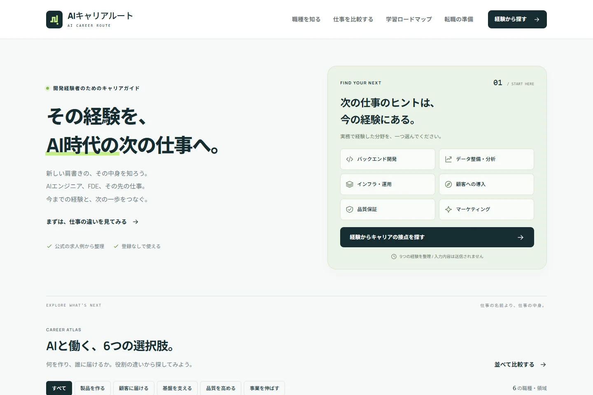Viewport: 593px width, 395px height.
Task: Select the データ整備・分析 experience option
Action: click(486, 159)
